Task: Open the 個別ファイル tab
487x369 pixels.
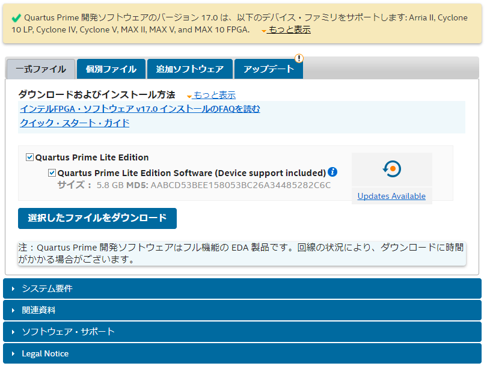Action: point(111,69)
